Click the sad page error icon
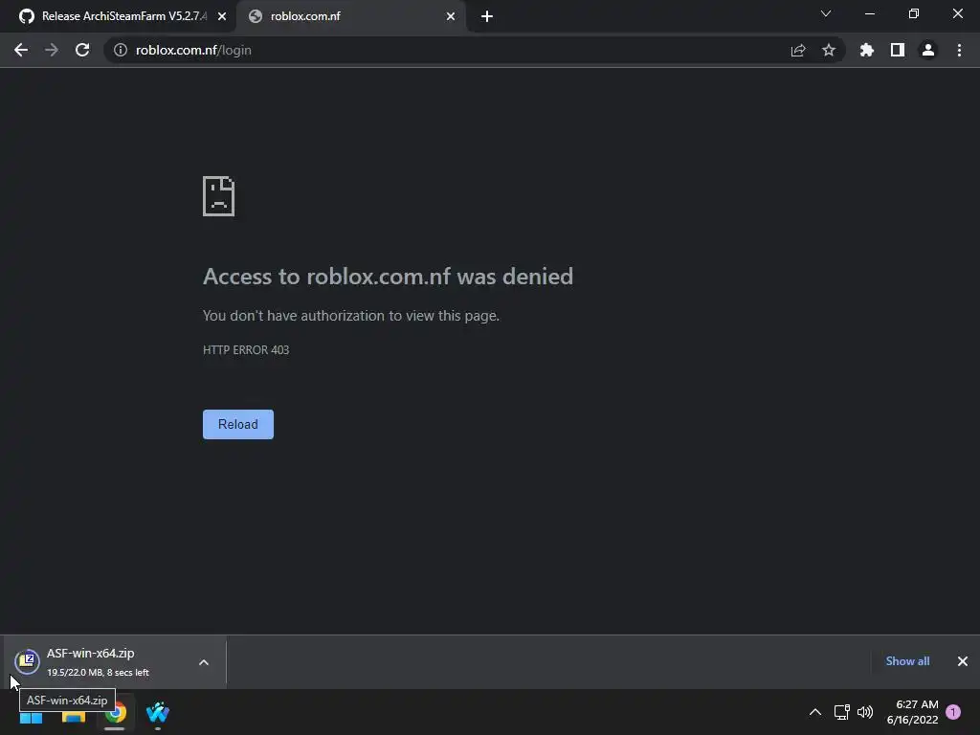980x735 pixels. click(219, 196)
